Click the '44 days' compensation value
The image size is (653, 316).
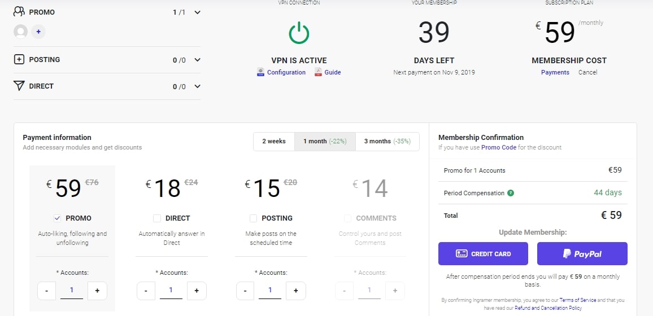click(608, 192)
